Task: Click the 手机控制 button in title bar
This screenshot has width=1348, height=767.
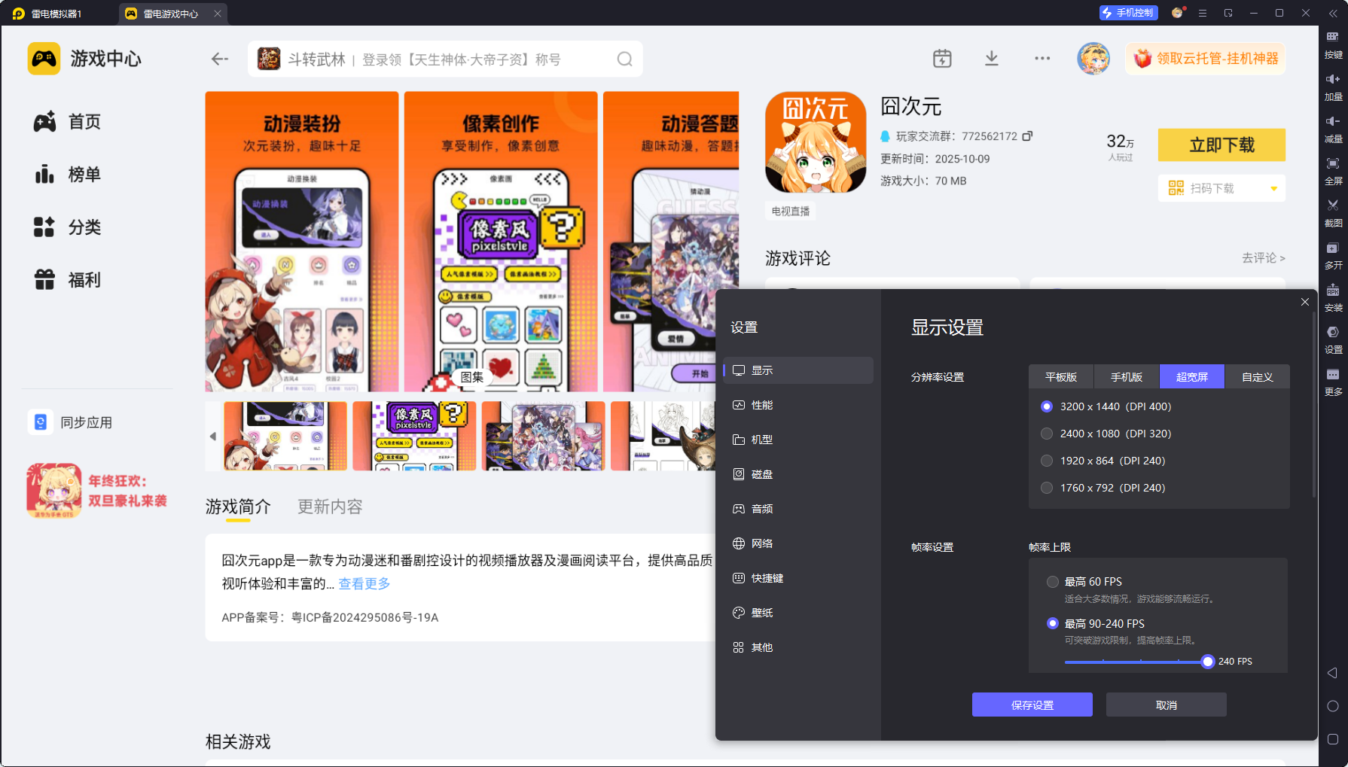Action: pyautogui.click(x=1127, y=13)
